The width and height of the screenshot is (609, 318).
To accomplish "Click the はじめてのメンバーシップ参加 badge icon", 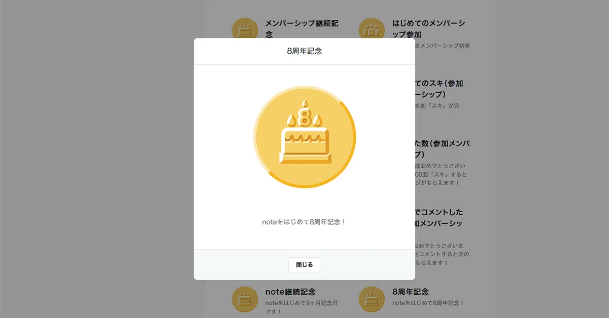I will [371, 31].
